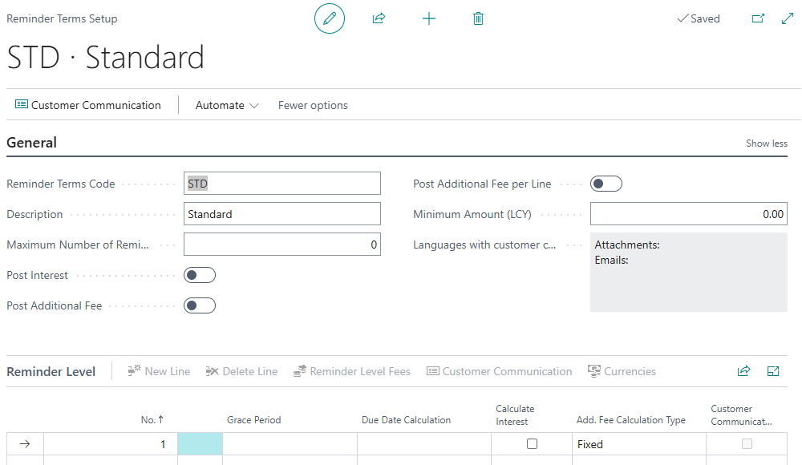Open page in new window icon
802x465 pixels.
point(758,18)
